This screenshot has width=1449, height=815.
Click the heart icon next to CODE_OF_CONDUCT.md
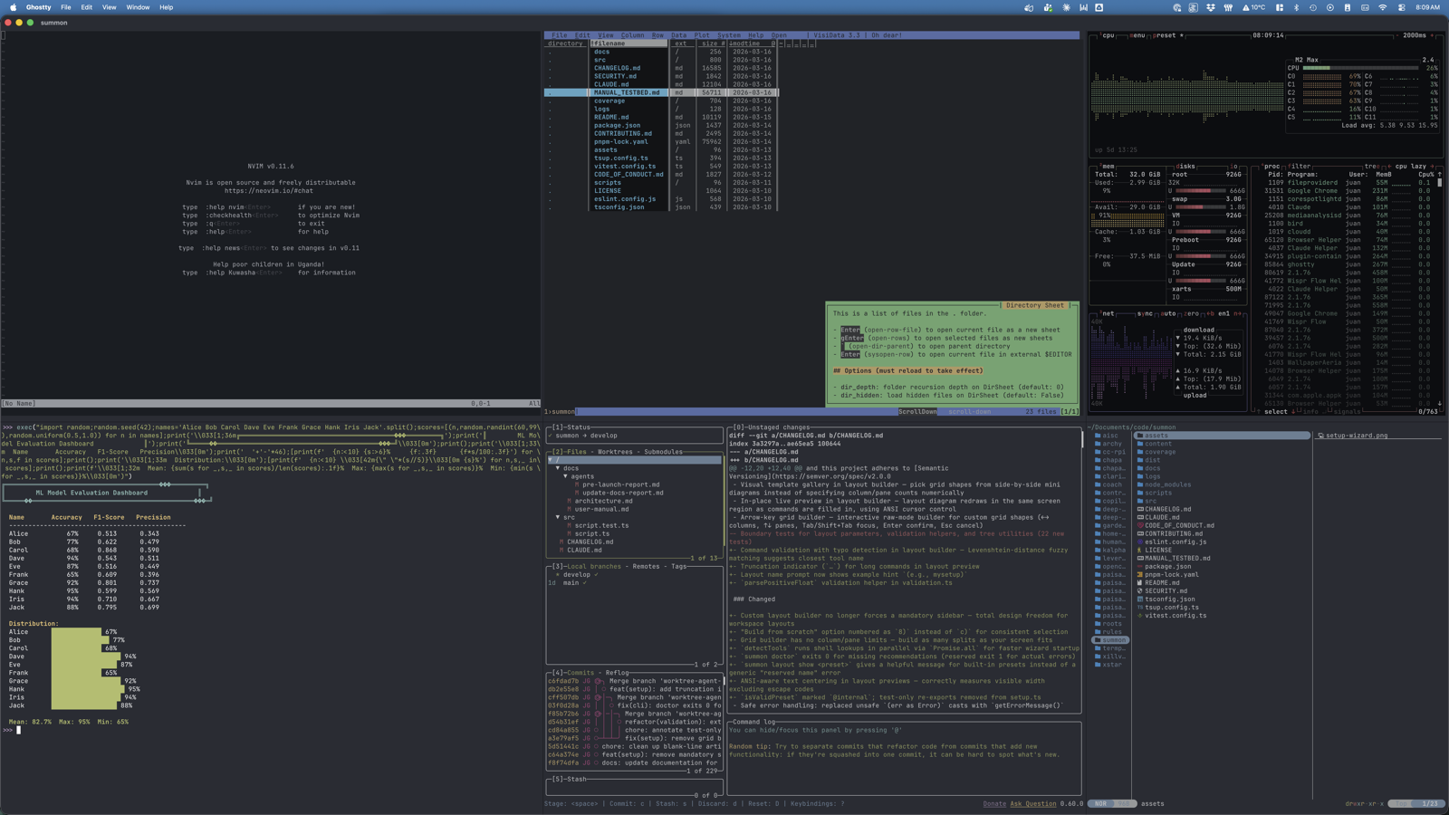(1140, 525)
